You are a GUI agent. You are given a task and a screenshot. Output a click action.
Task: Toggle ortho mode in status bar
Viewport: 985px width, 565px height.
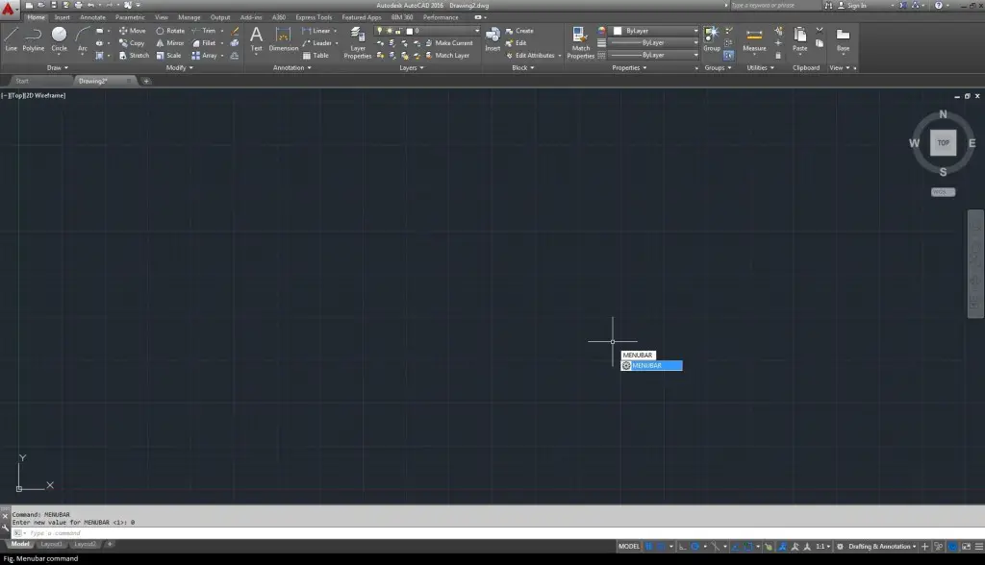pos(682,547)
